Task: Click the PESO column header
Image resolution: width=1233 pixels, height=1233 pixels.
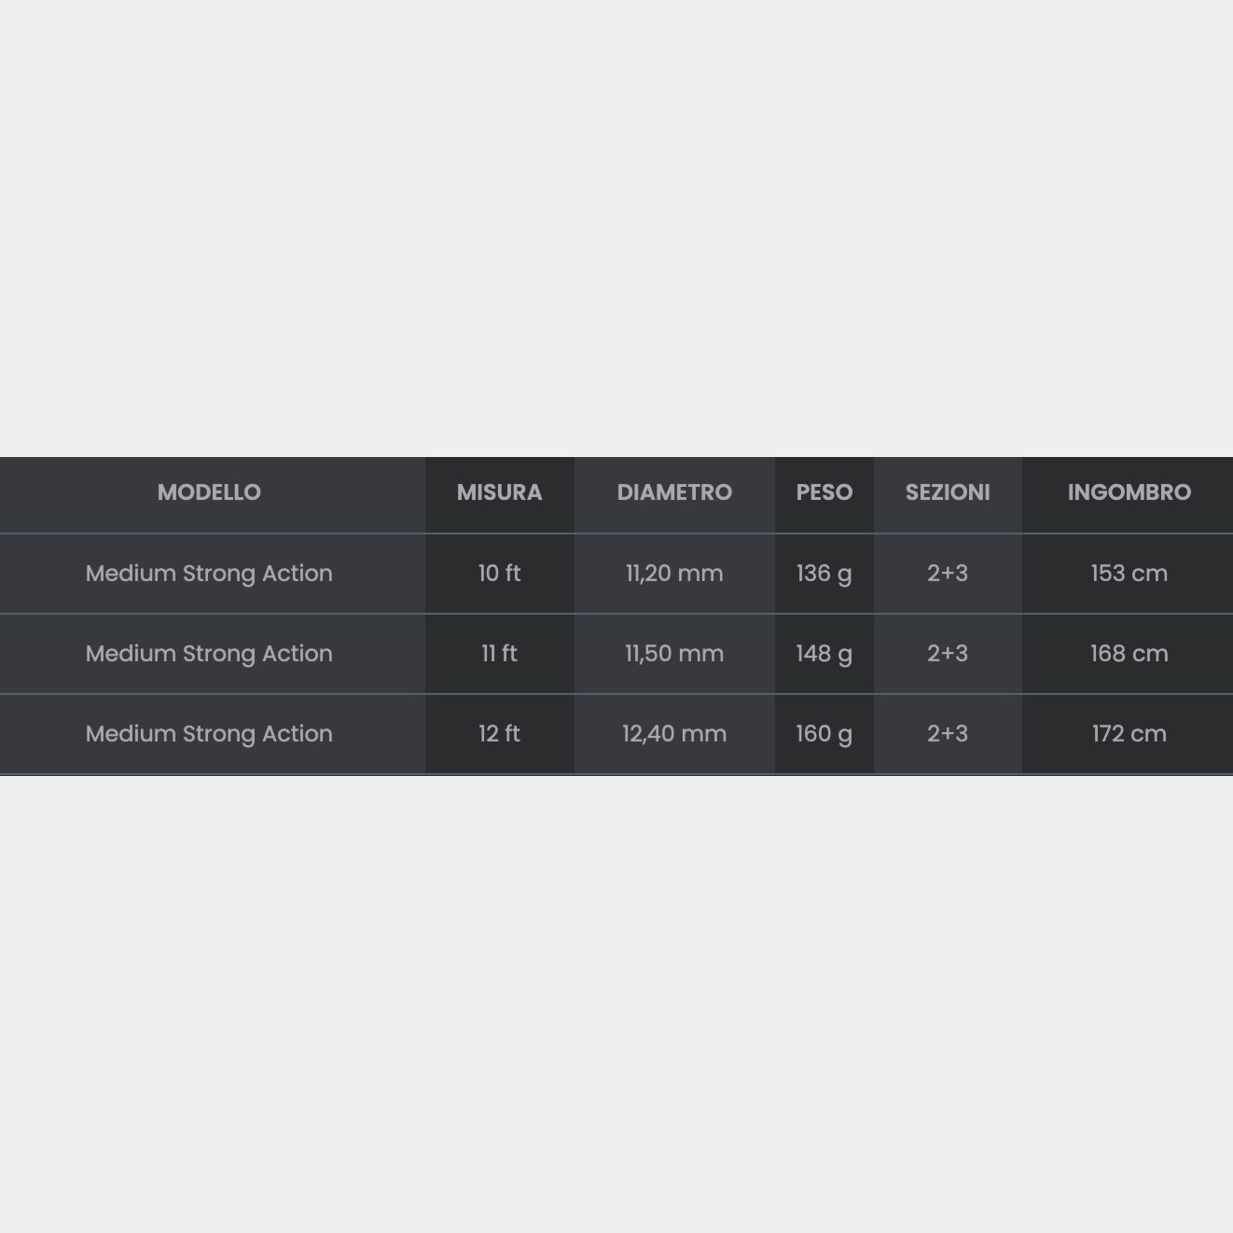Action: (x=824, y=492)
